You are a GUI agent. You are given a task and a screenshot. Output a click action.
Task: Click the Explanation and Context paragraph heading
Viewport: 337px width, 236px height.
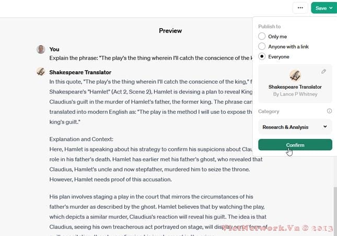pyautogui.click(x=81, y=139)
